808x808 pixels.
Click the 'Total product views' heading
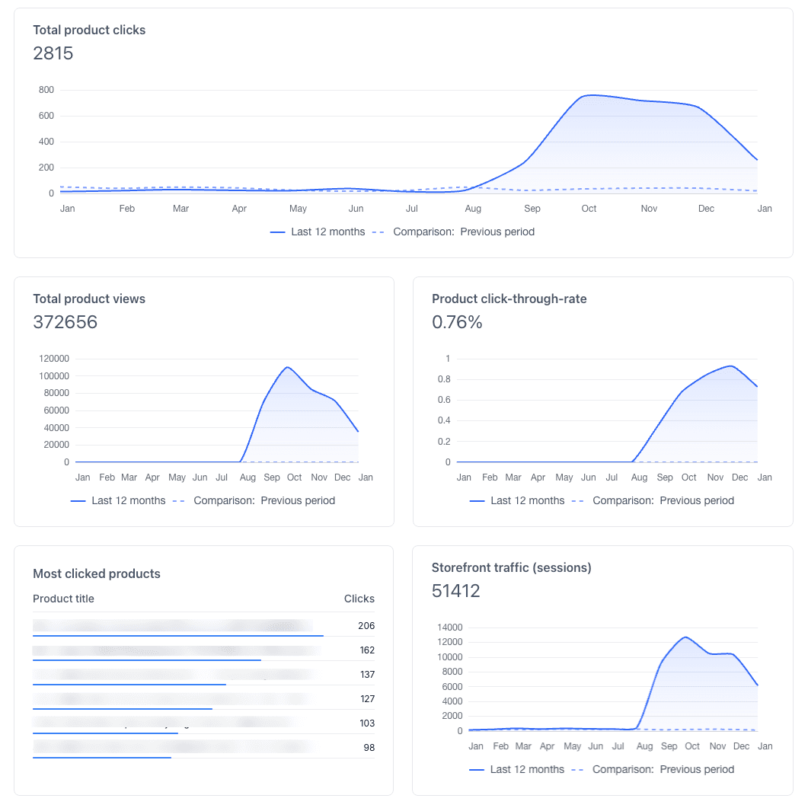(x=89, y=299)
